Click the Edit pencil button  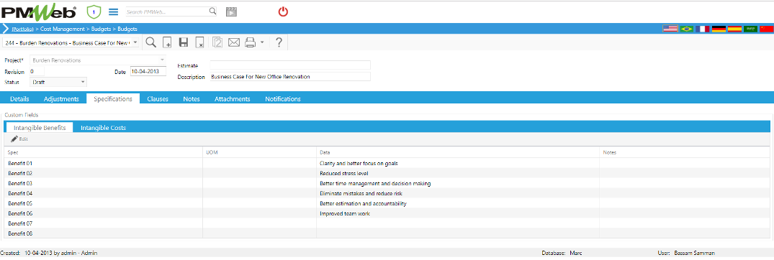(19, 139)
